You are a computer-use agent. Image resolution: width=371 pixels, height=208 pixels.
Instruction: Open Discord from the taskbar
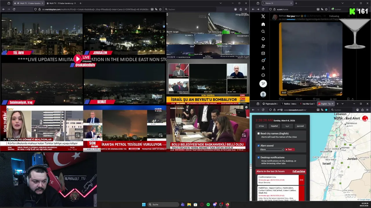pyautogui.click(x=214, y=205)
